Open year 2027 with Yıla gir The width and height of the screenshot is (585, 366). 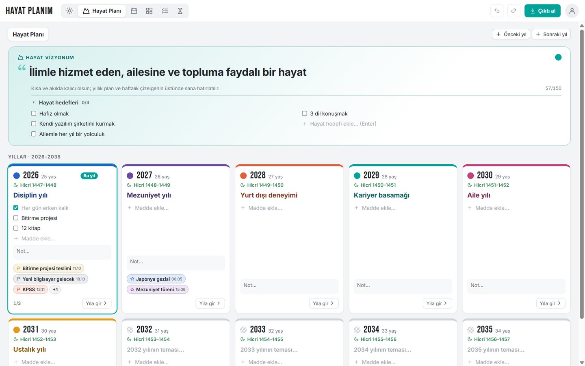210,303
